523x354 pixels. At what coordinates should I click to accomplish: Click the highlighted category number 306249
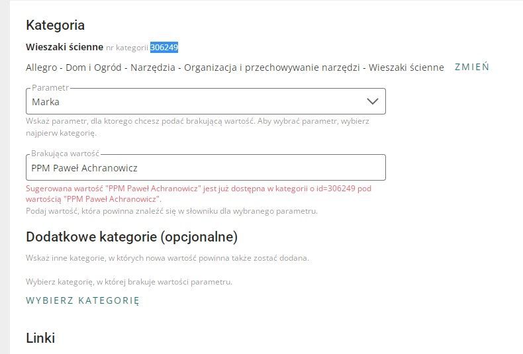pos(164,47)
